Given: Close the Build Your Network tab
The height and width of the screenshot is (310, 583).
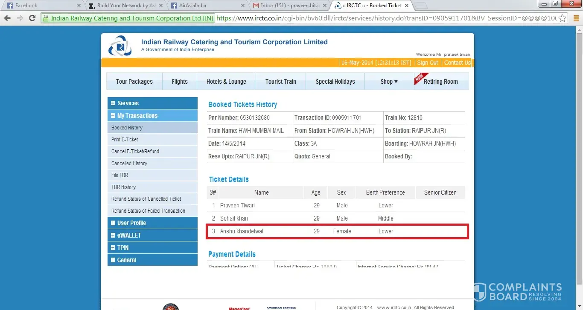Looking at the screenshot, I should pyautogui.click(x=160, y=6).
